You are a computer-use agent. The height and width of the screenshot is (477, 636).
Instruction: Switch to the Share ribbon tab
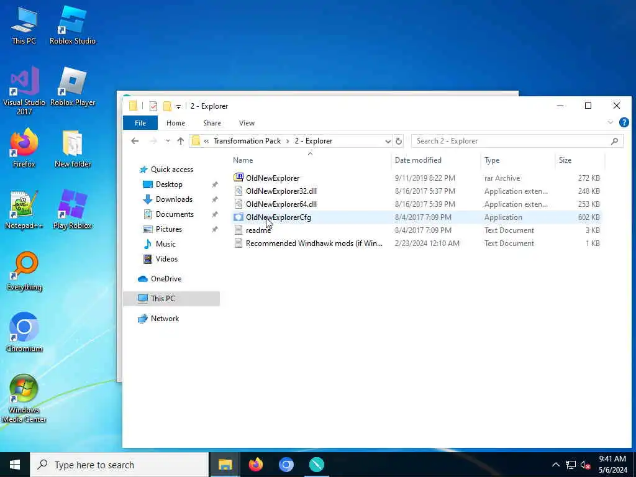point(212,123)
